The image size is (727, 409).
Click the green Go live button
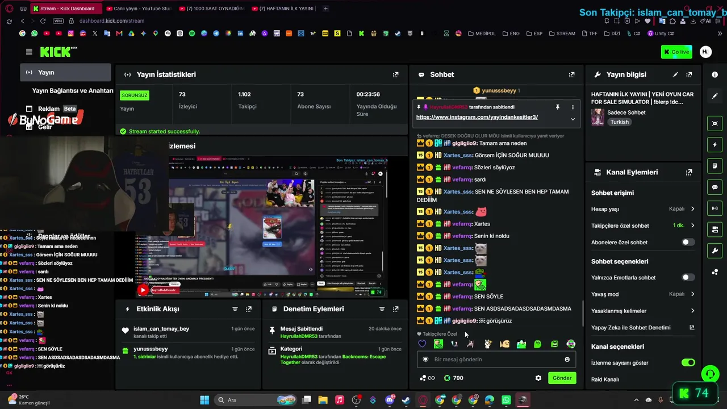676,52
